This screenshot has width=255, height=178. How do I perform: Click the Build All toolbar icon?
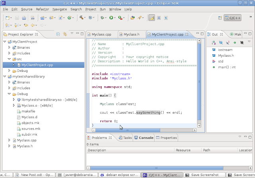[x=33, y=18]
